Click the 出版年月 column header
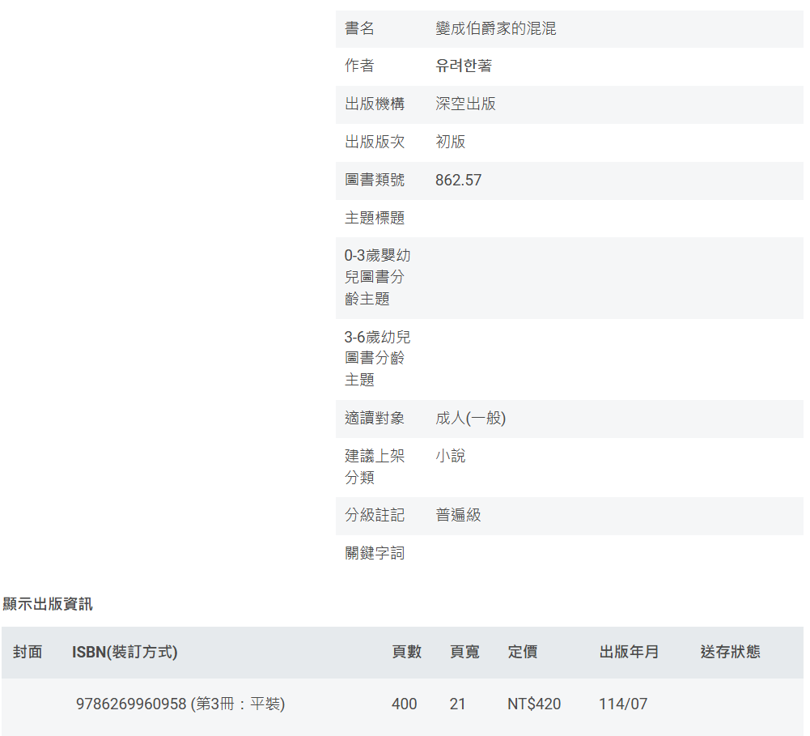This screenshot has width=810, height=736. 629,653
